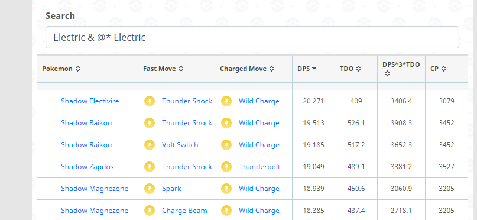Click Electric icon beside Shadow Zapdos's Thunder Shock
The width and height of the screenshot is (477, 220).
click(150, 167)
